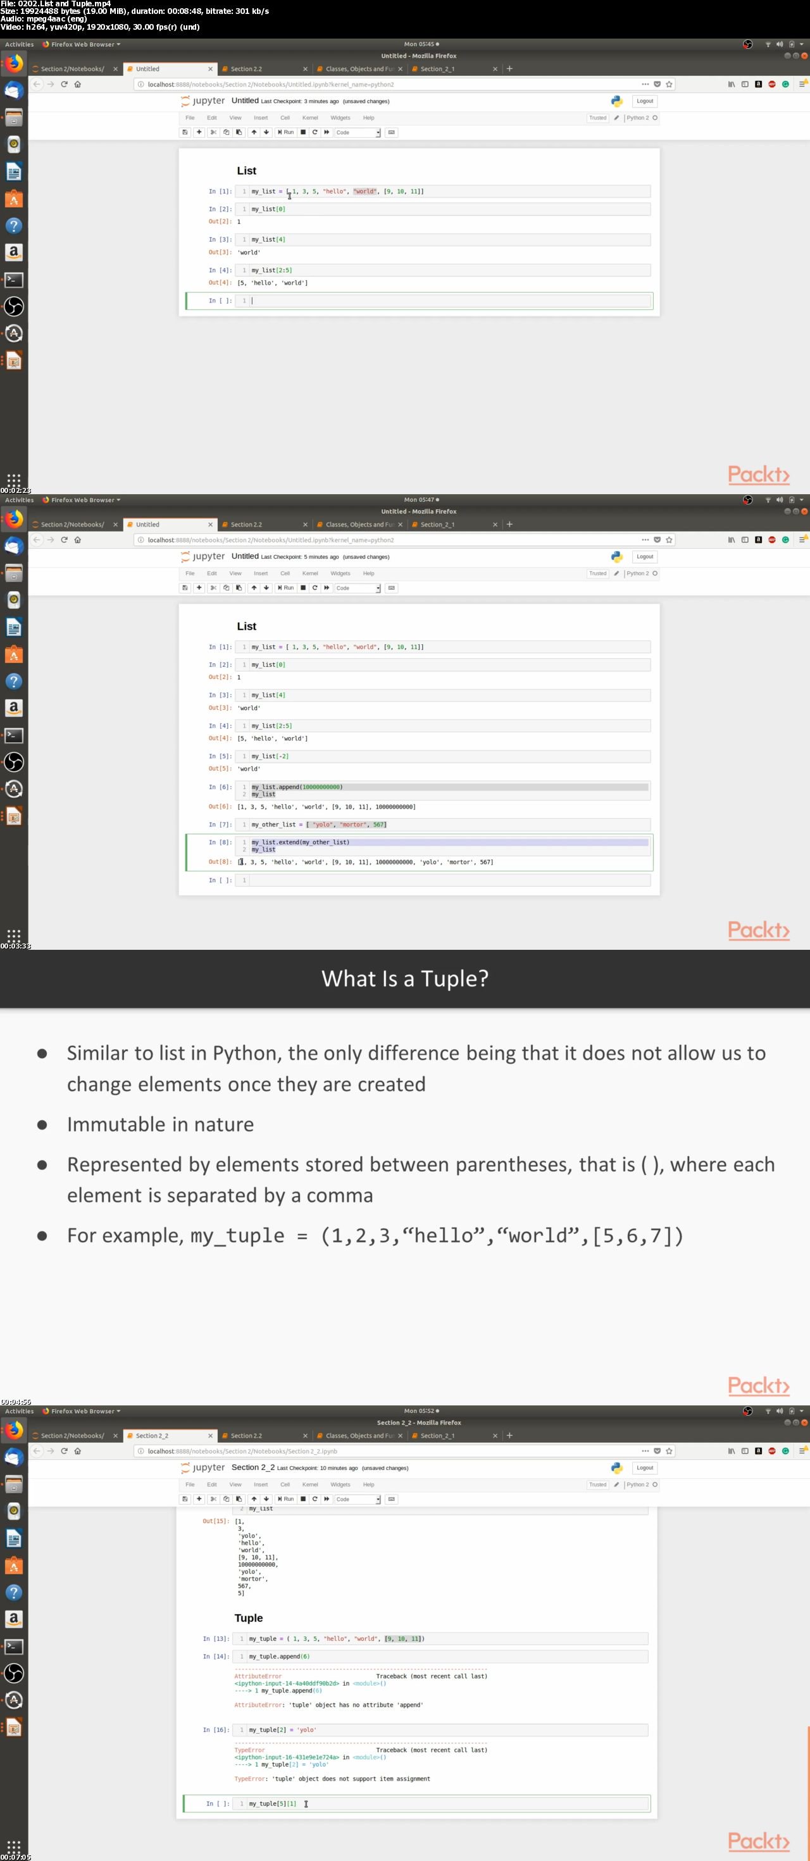810x1861 pixels.
Task: Switch to 'Classes, Objects and Fun' tab, Mon 05:47 frame
Action: (359, 525)
